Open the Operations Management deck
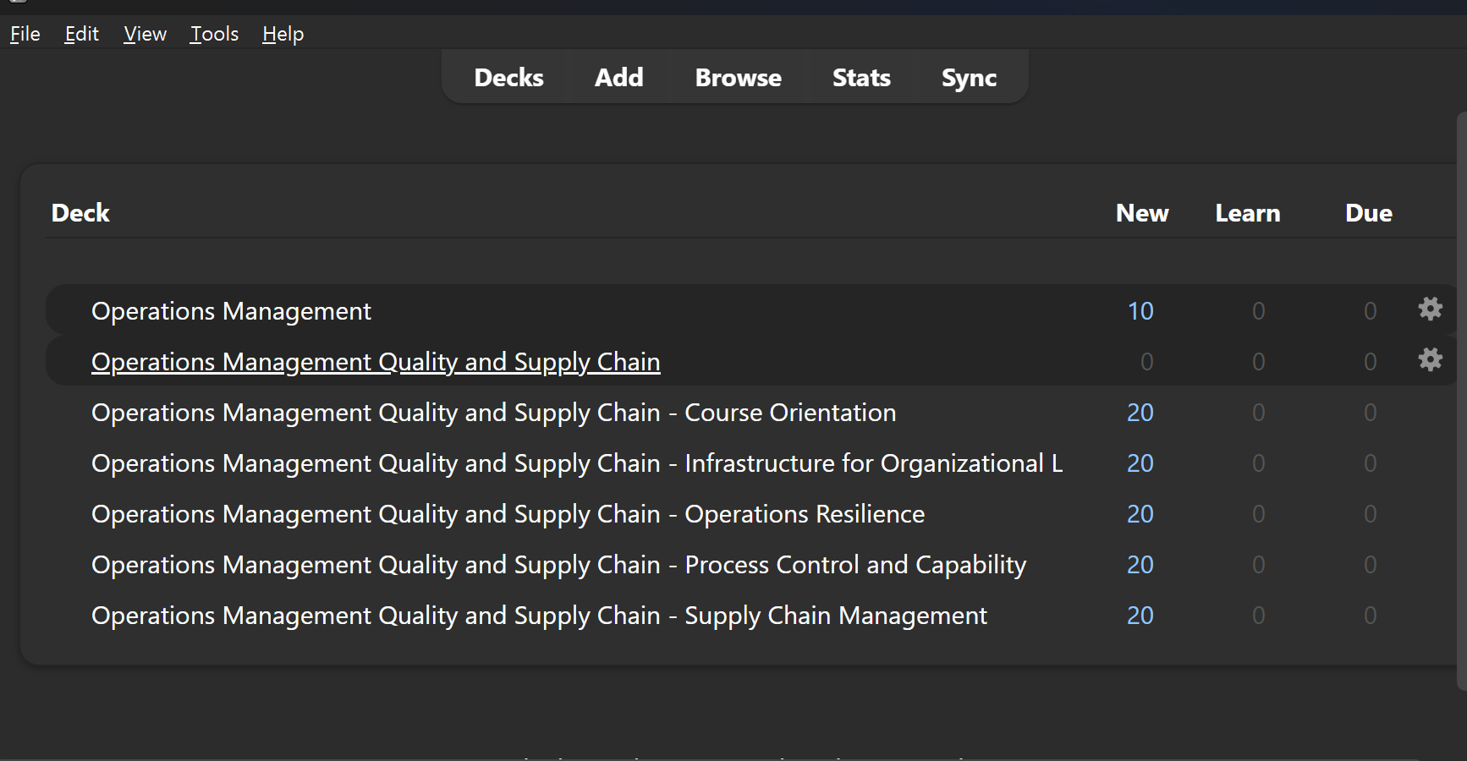This screenshot has width=1467, height=761. coord(231,311)
